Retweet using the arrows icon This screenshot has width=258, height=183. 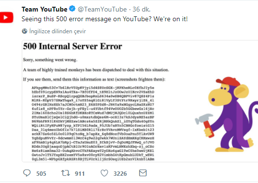click(66, 173)
